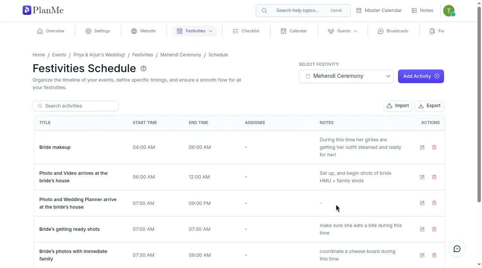482x268 pixels.
Task: Open the Broadcasts tab
Action: pyautogui.click(x=393, y=31)
